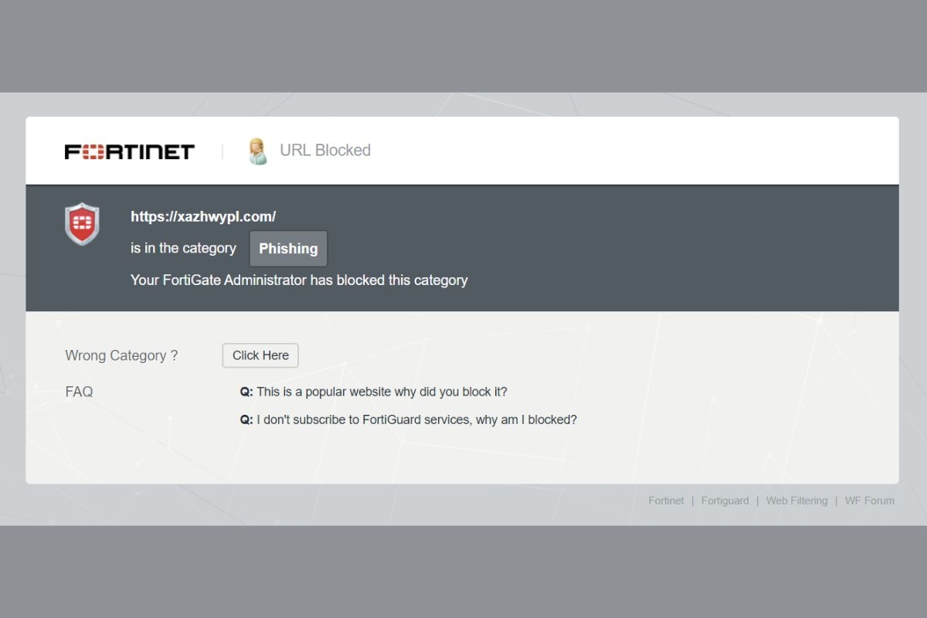
Task: Click the FAQ section label
Action: click(79, 392)
